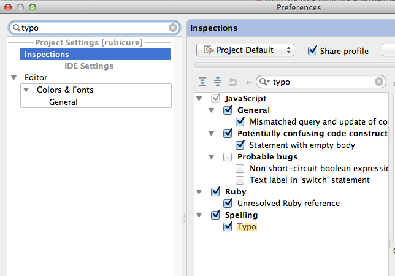The height and width of the screenshot is (276, 395).
Task: Clear the inspections filter text
Action: click(x=379, y=82)
